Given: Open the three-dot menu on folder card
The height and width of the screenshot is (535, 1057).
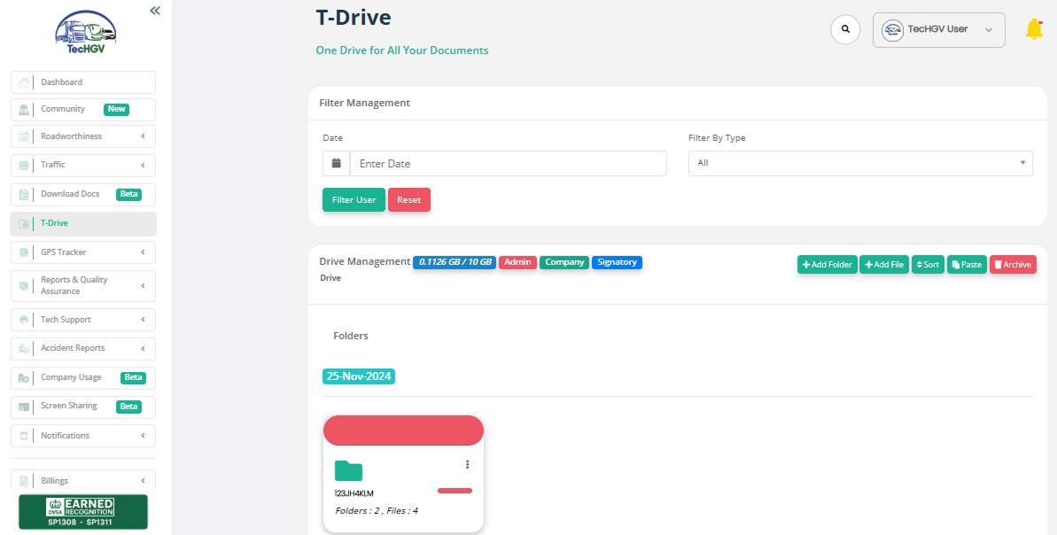Looking at the screenshot, I should [467, 464].
